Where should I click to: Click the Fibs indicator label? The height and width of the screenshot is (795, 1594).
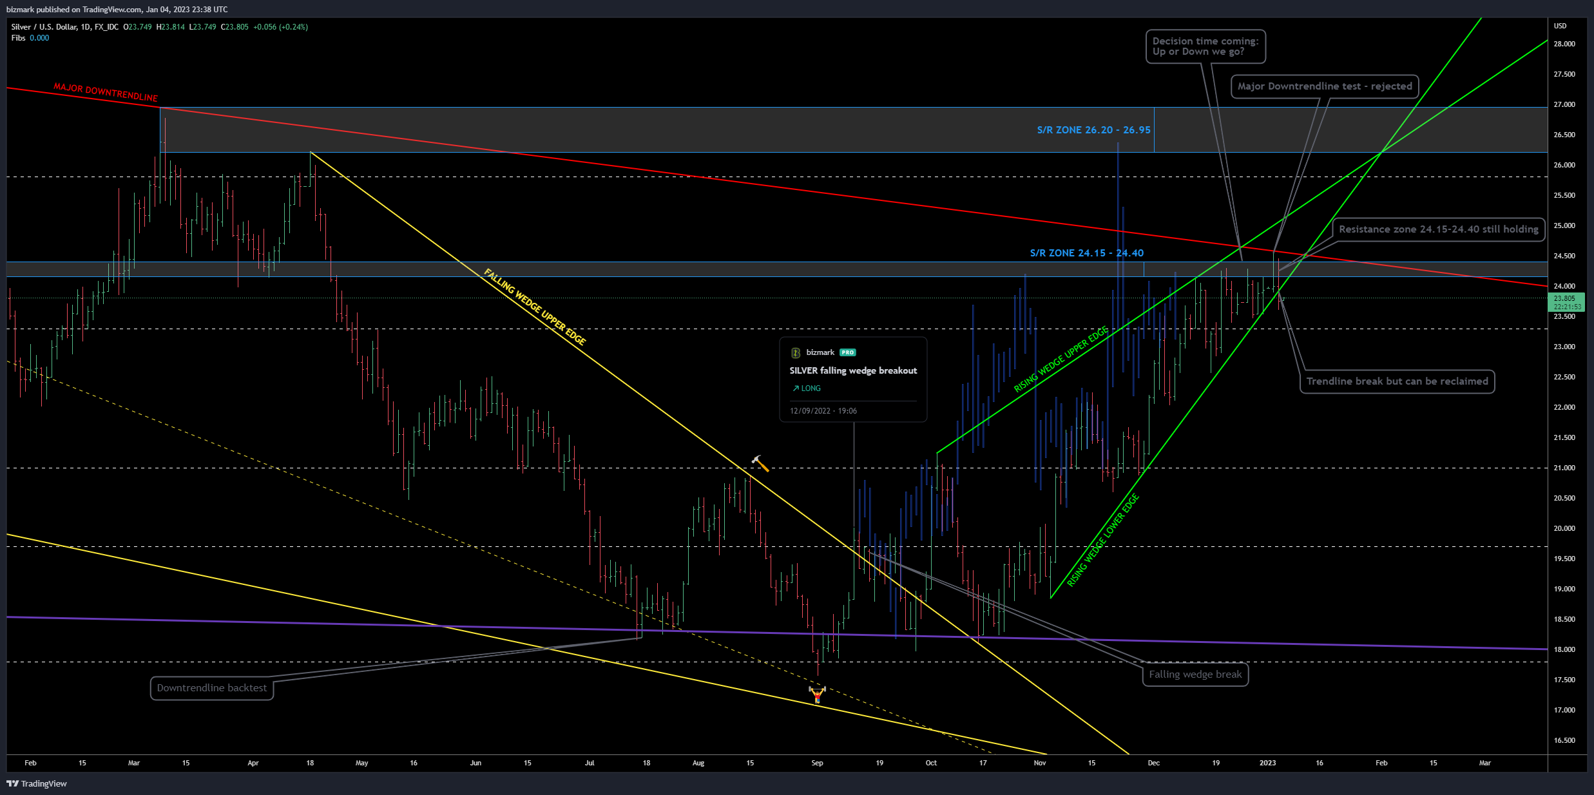coord(18,38)
